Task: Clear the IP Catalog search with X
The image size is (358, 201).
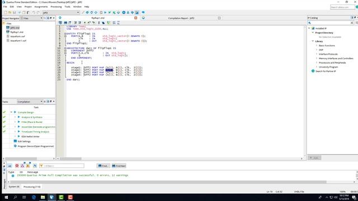Action: click(x=352, y=23)
